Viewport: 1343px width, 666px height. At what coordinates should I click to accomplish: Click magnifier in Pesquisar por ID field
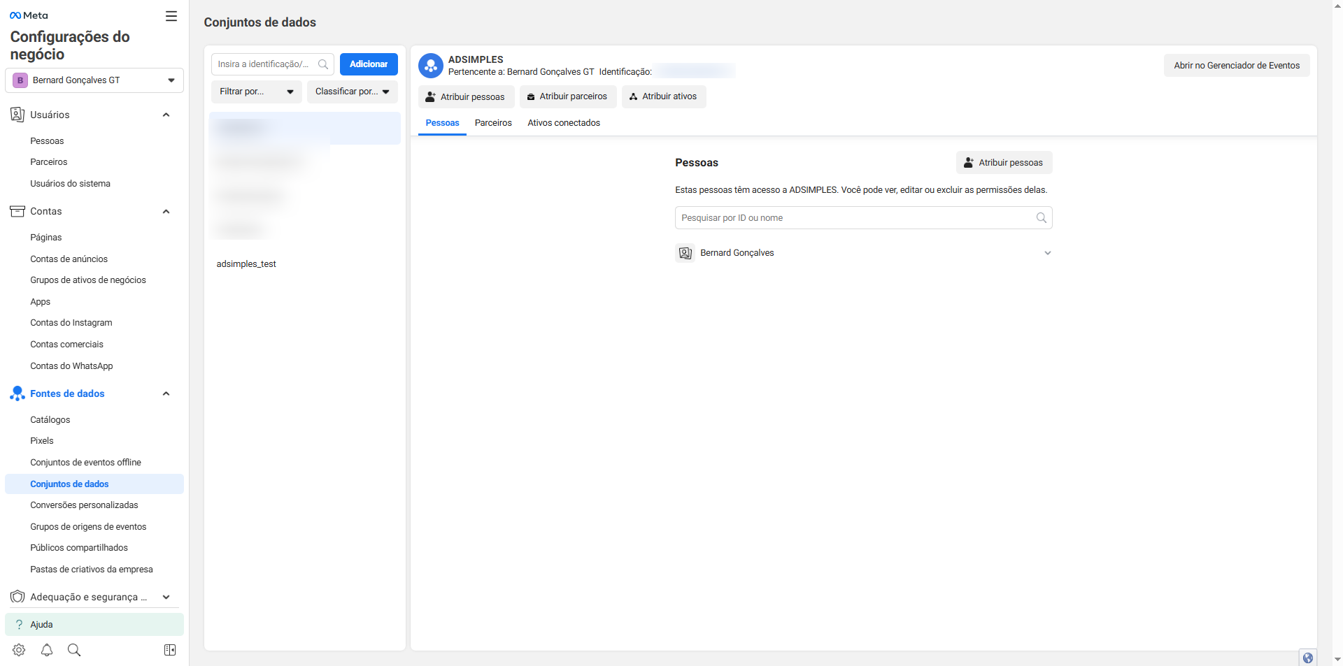(x=1042, y=218)
